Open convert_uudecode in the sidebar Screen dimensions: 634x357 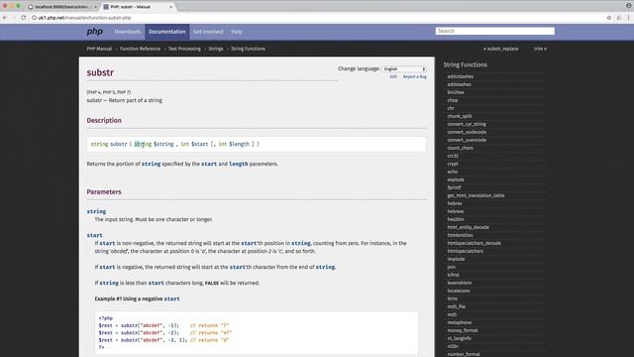tap(467, 132)
